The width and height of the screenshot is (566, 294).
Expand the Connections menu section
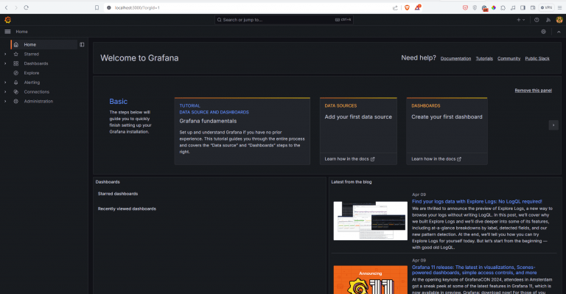[x=5, y=91]
